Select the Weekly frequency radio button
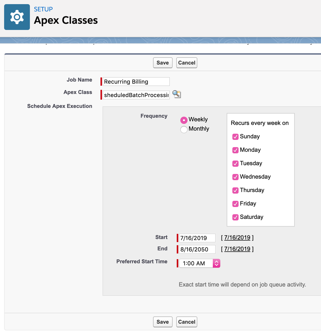This screenshot has height=334, width=321. pyautogui.click(x=184, y=120)
